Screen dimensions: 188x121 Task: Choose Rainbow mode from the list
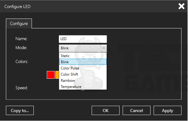[83, 81]
